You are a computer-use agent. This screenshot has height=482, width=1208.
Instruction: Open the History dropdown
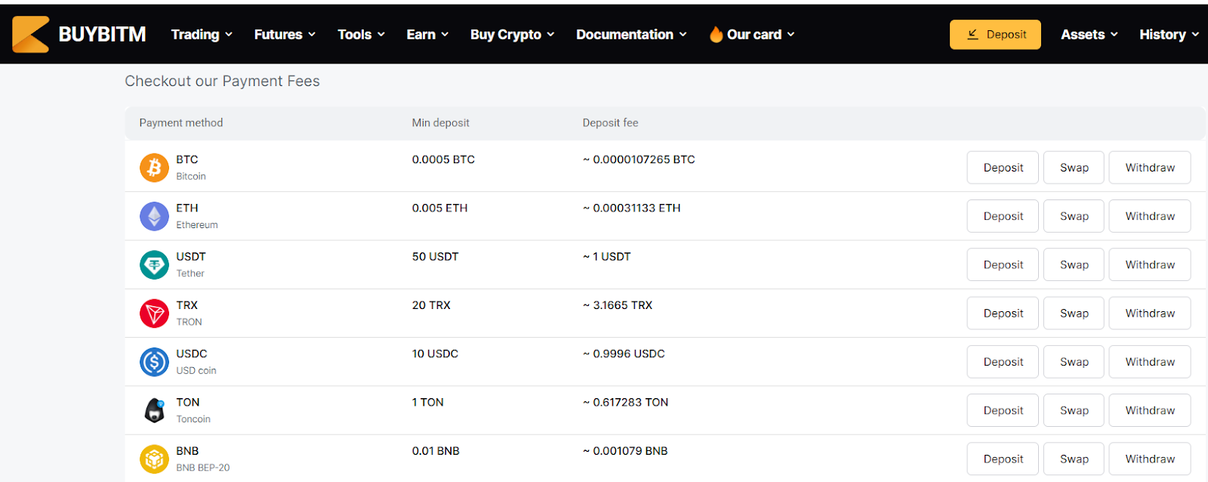(1168, 35)
